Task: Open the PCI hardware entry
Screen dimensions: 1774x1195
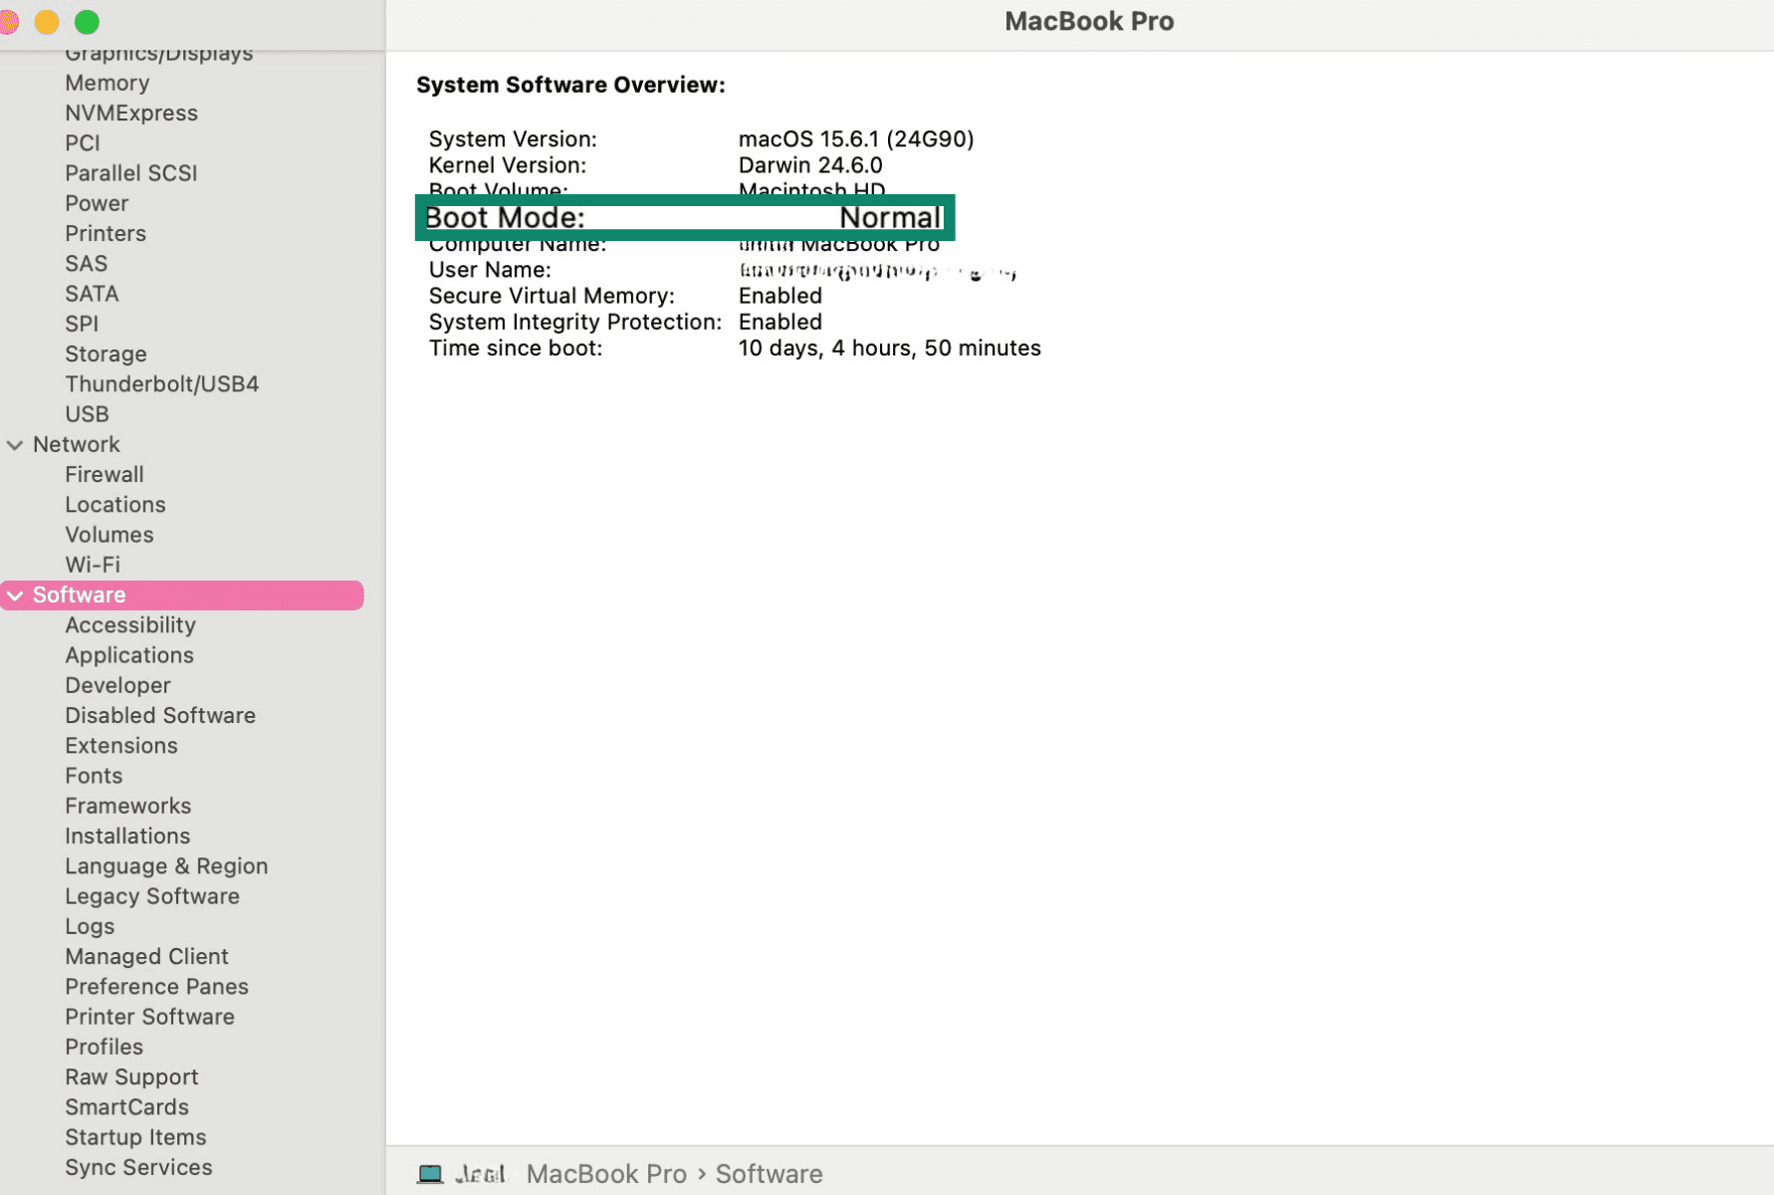Action: click(83, 142)
